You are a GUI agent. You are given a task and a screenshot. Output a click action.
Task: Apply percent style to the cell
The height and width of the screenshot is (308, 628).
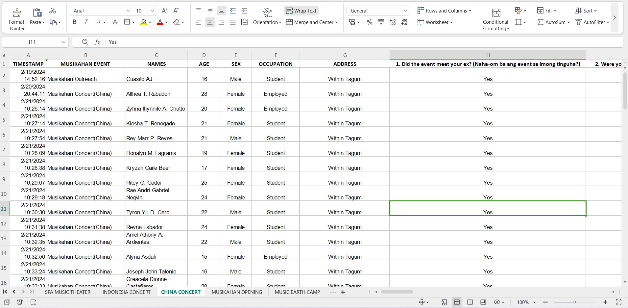pyautogui.click(x=370, y=22)
